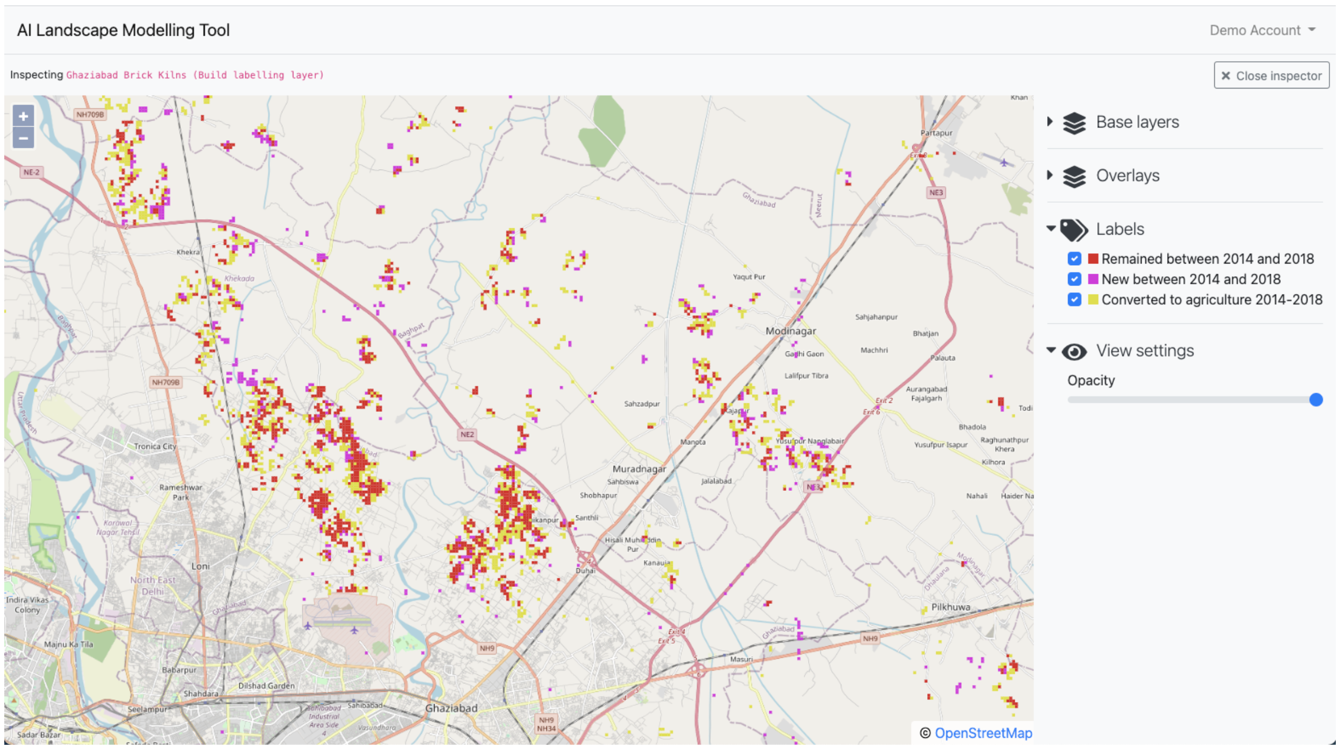Click the AI Landscape Modelling Tool title

(x=123, y=30)
